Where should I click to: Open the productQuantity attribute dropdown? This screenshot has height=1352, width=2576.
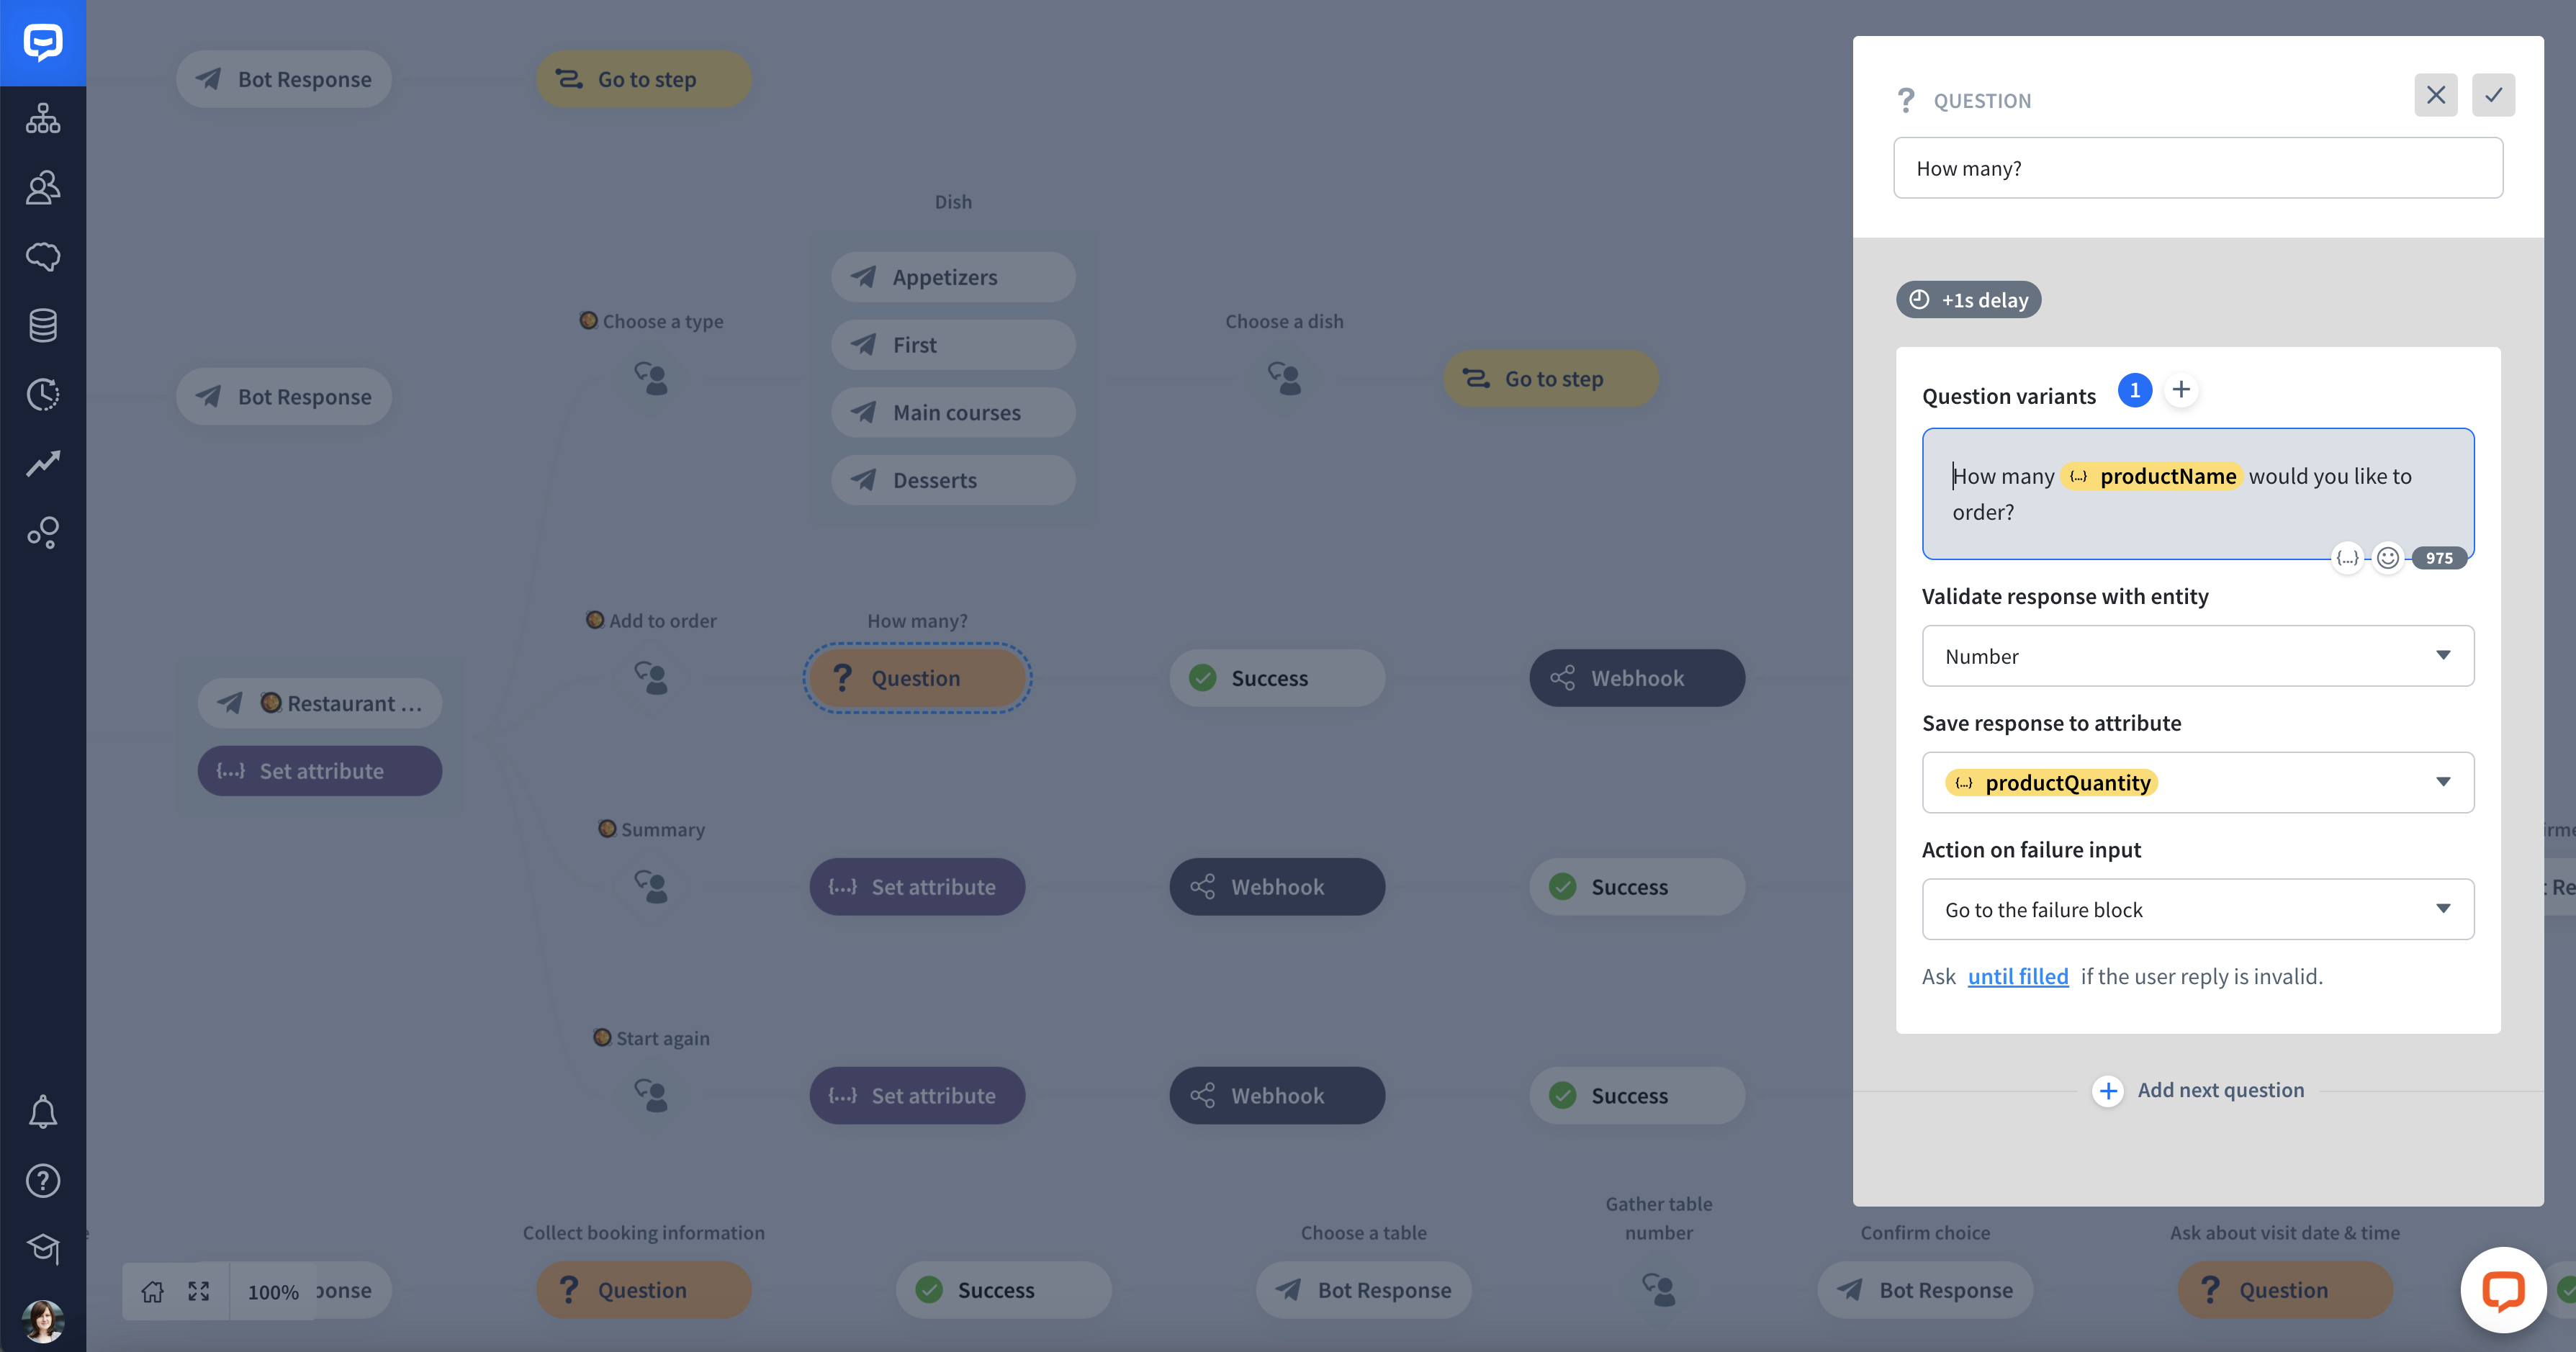pos(2197,783)
